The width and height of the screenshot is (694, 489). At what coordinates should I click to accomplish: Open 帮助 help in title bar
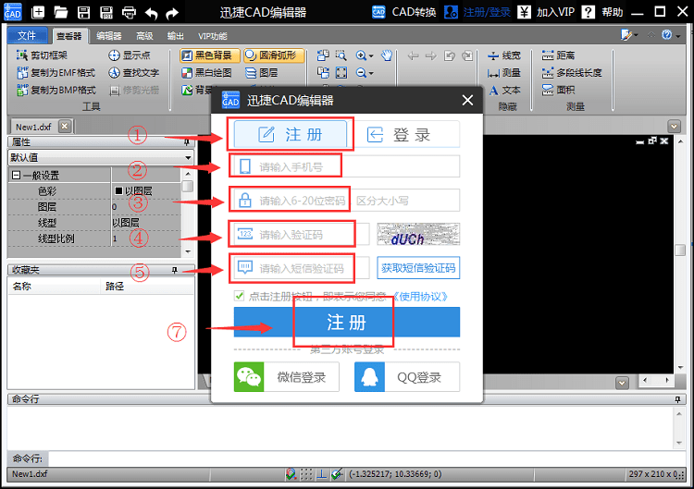pos(602,12)
